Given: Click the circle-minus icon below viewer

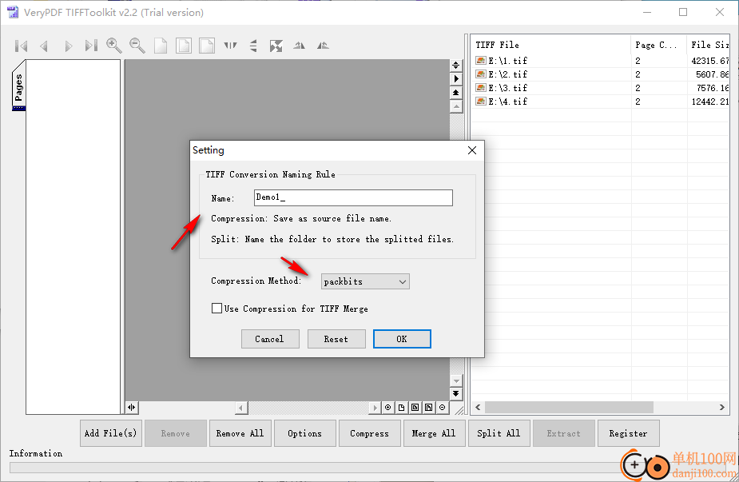Looking at the screenshot, I should point(442,408).
